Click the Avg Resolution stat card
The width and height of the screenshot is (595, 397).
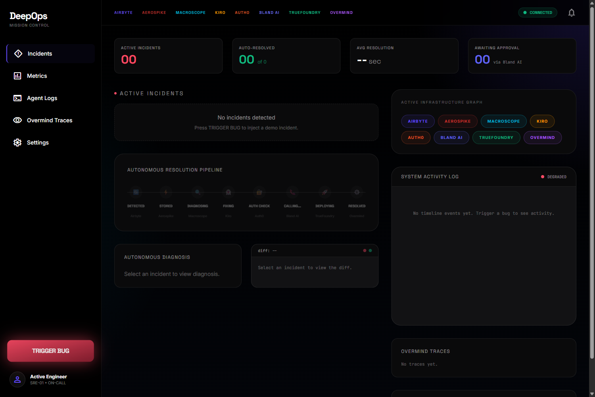tap(404, 56)
